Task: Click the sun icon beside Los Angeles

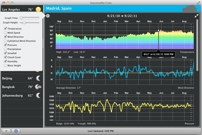Action: (x=38, y=9)
